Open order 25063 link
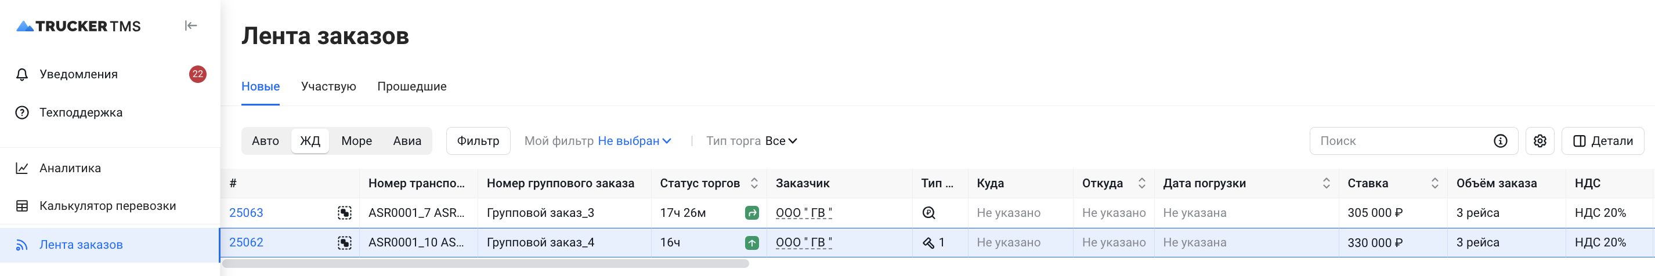Viewport: 1655px width, 276px height. [246, 212]
